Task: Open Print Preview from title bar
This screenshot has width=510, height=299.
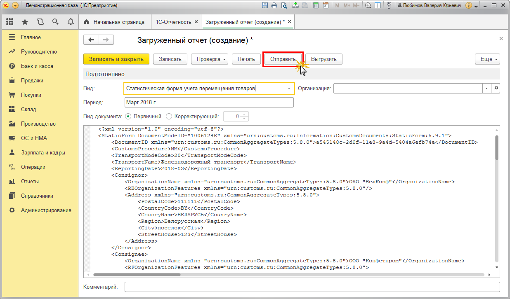Action: coord(284,6)
